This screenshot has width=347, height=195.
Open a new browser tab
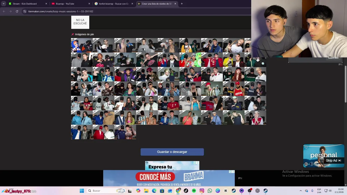[182, 4]
